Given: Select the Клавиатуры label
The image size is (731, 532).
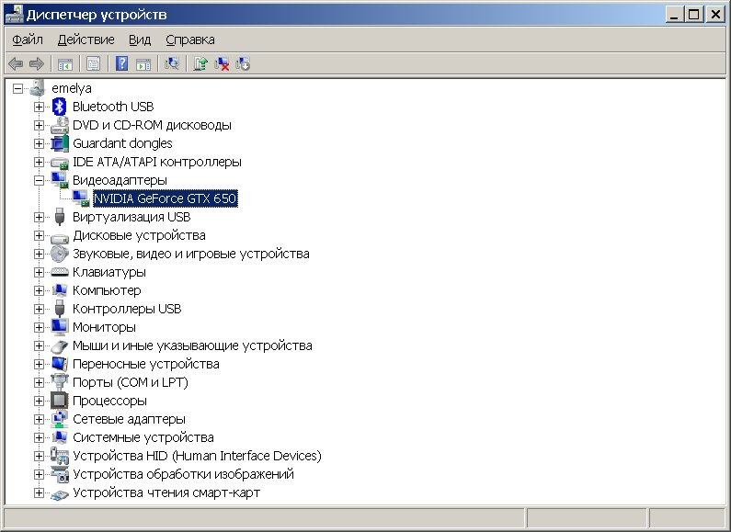Looking at the screenshot, I should point(109,272).
